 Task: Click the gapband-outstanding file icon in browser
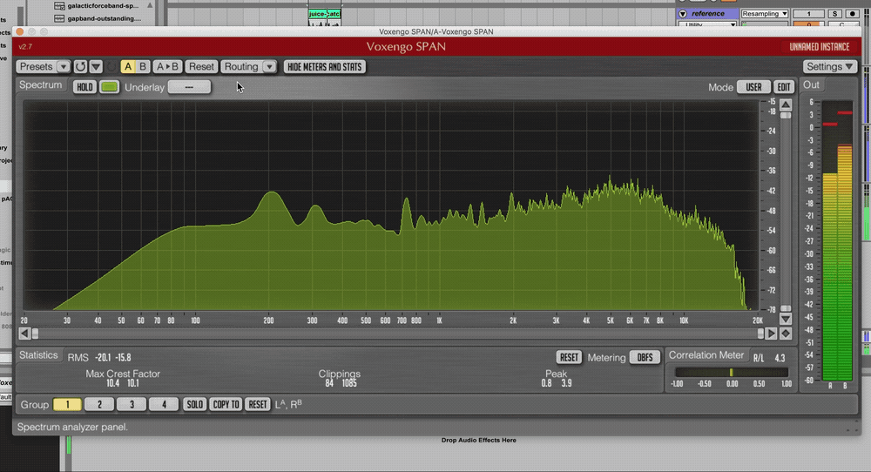[59, 19]
